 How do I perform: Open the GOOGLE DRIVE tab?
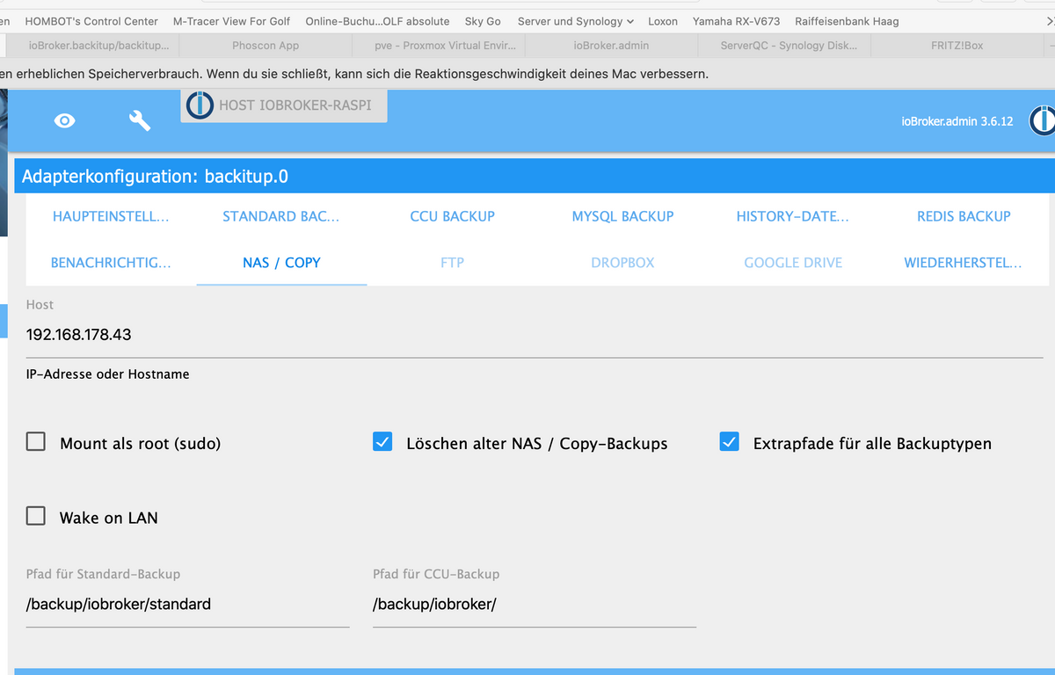pos(793,263)
